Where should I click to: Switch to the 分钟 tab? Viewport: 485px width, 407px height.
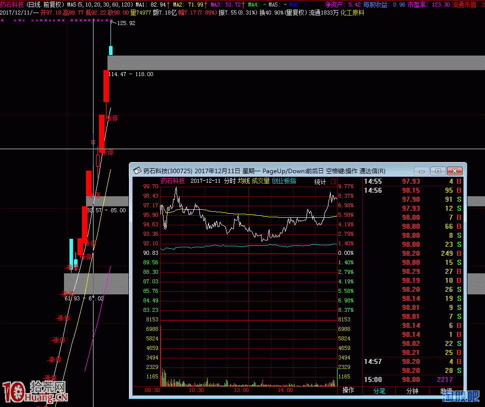[412, 391]
